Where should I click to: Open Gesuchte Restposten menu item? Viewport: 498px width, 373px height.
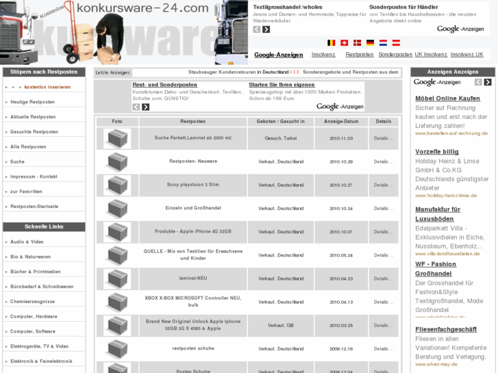[34, 131]
